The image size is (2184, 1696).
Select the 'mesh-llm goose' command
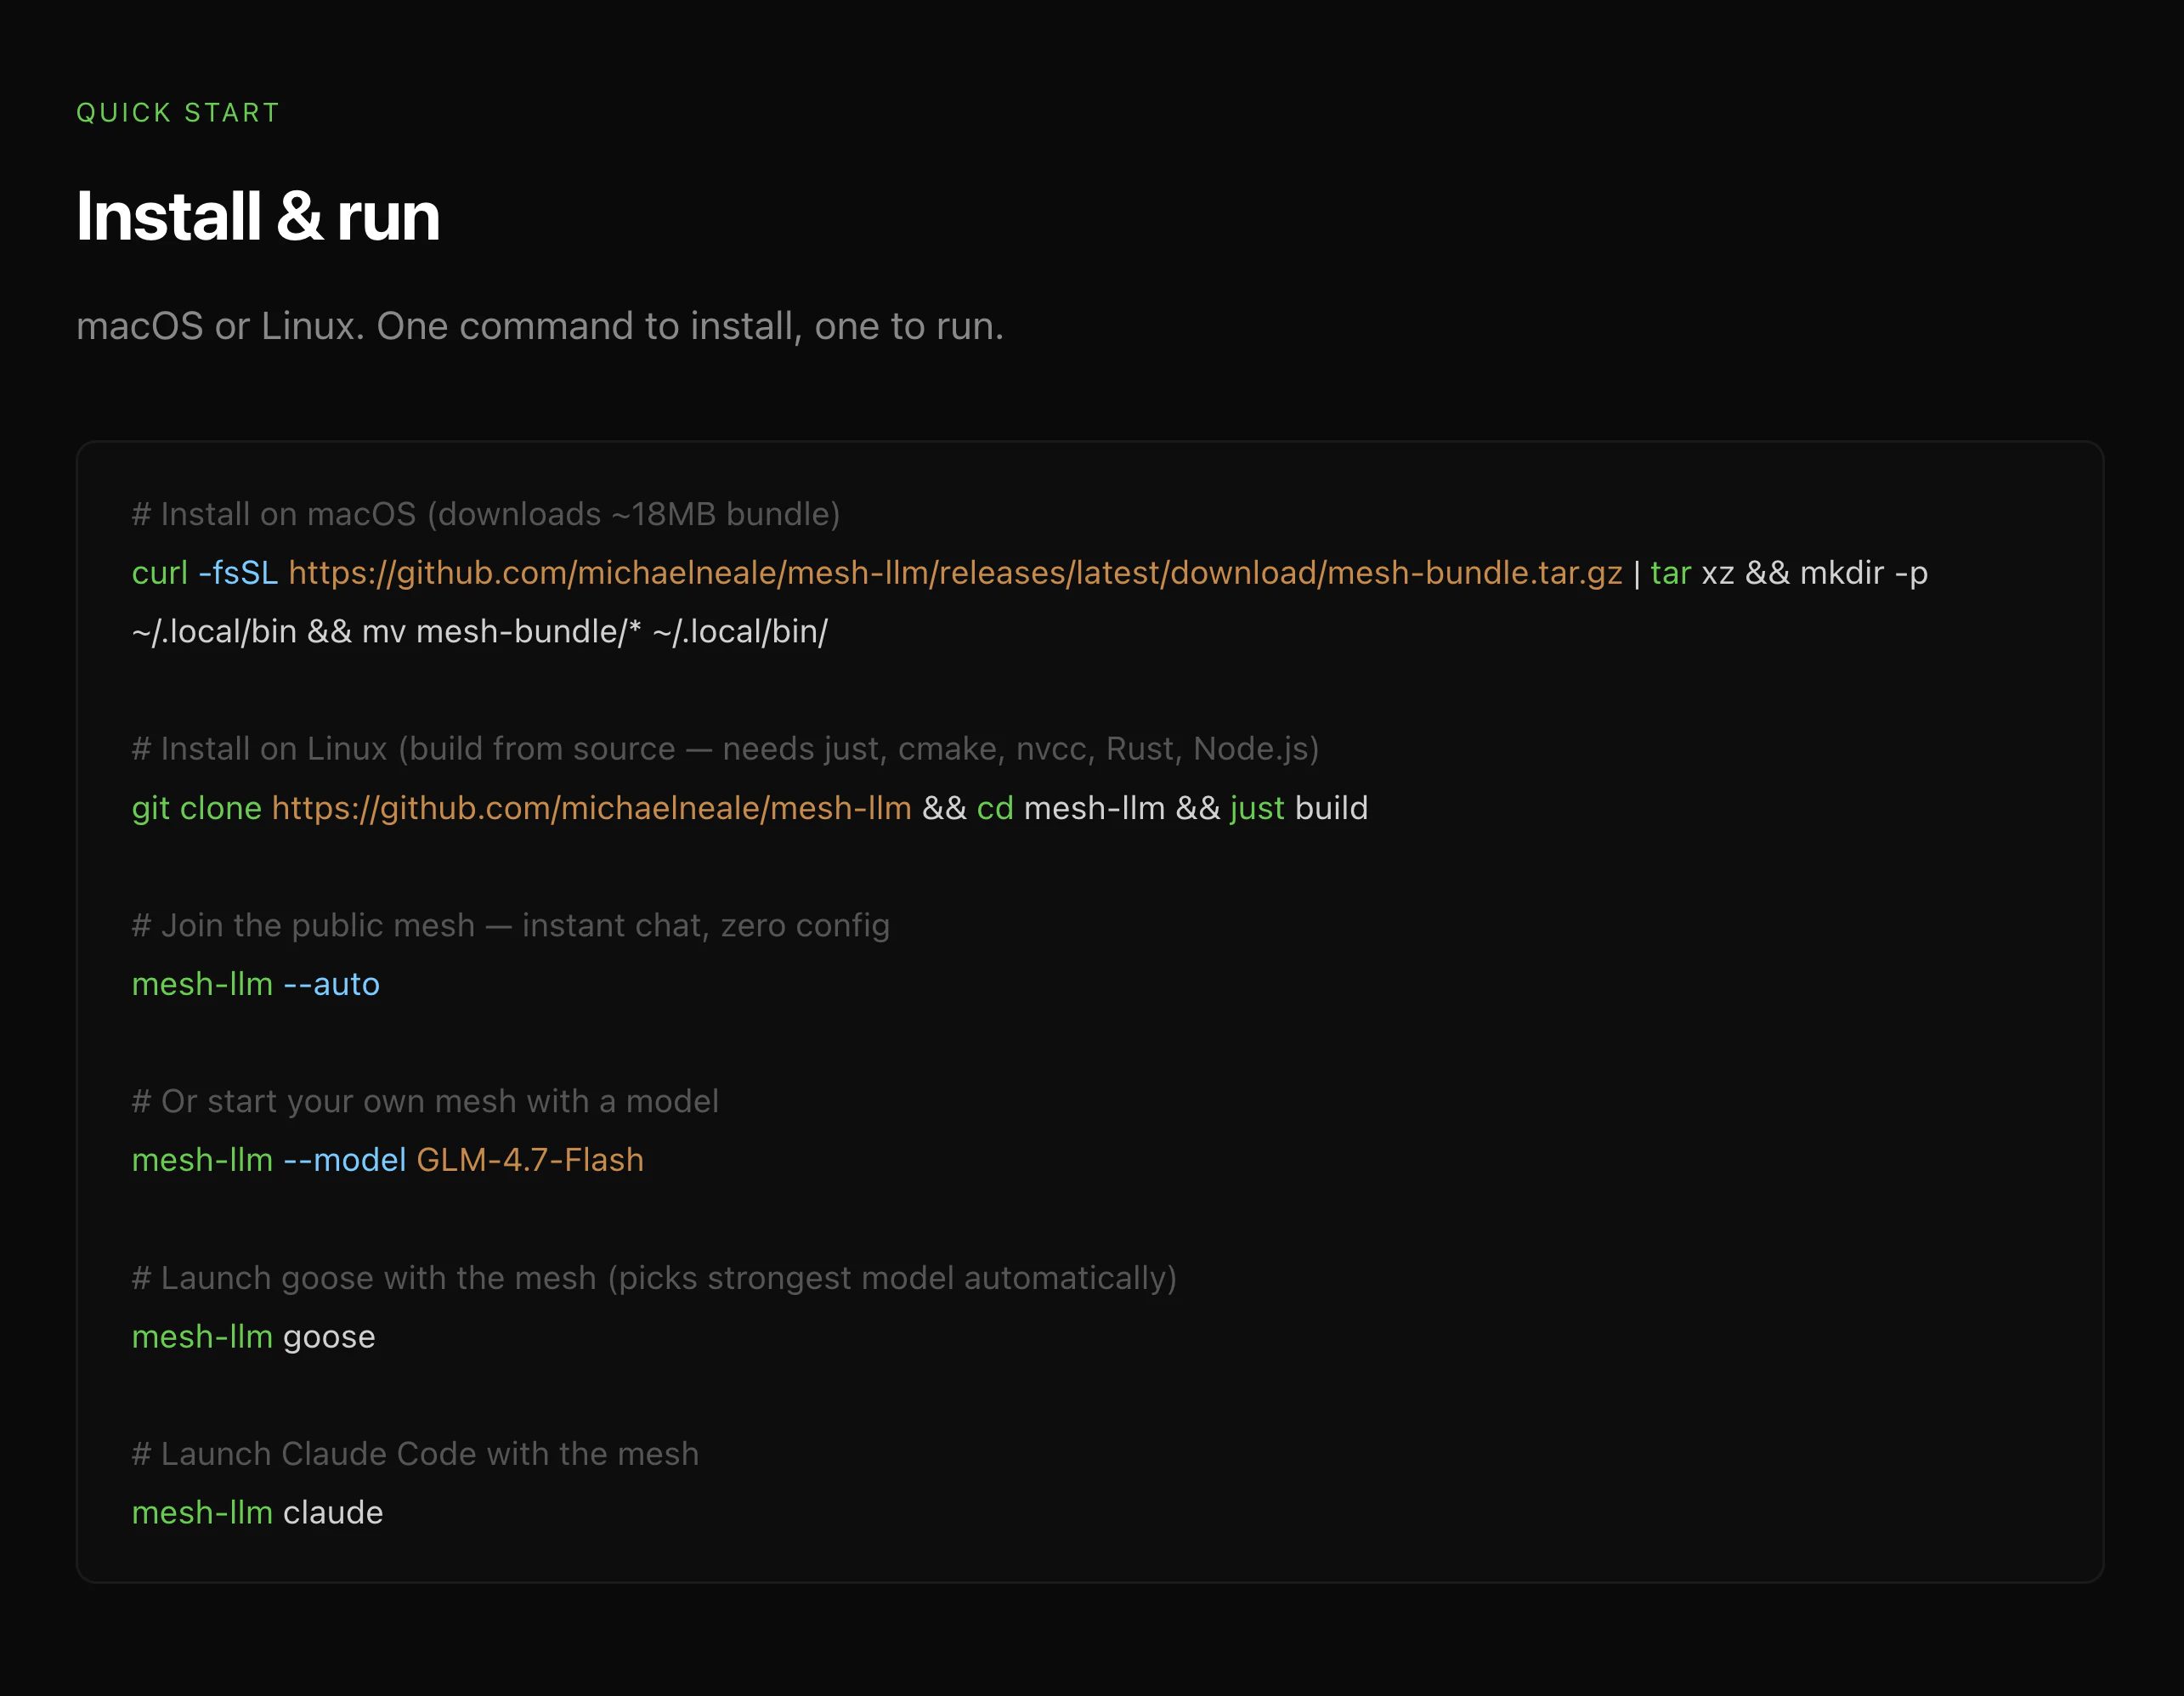click(253, 1337)
